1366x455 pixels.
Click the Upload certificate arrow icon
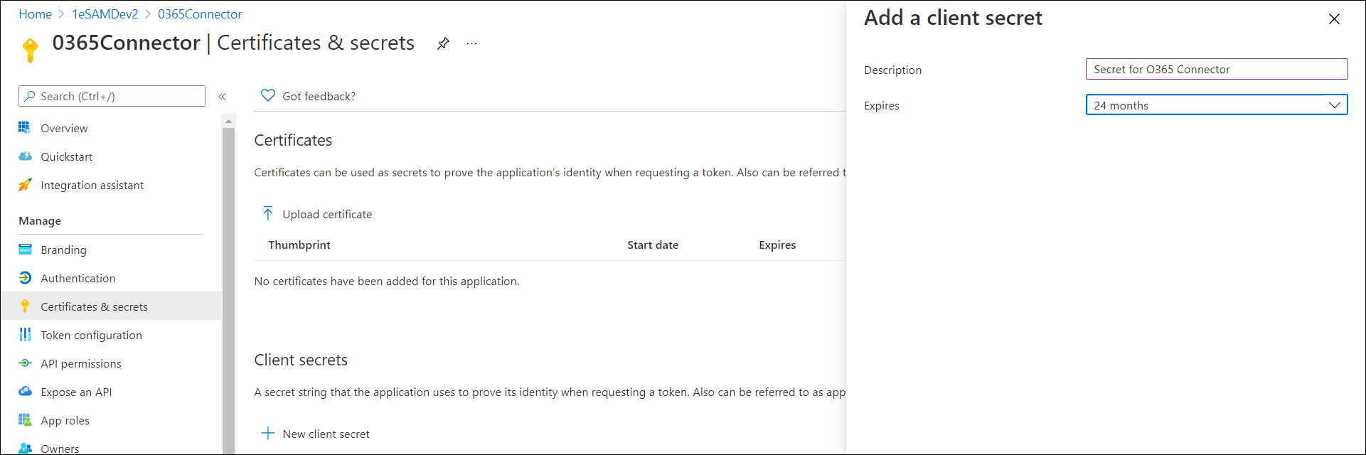click(x=267, y=214)
